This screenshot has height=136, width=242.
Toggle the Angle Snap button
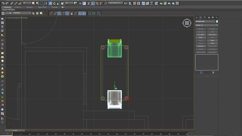(93, 3)
